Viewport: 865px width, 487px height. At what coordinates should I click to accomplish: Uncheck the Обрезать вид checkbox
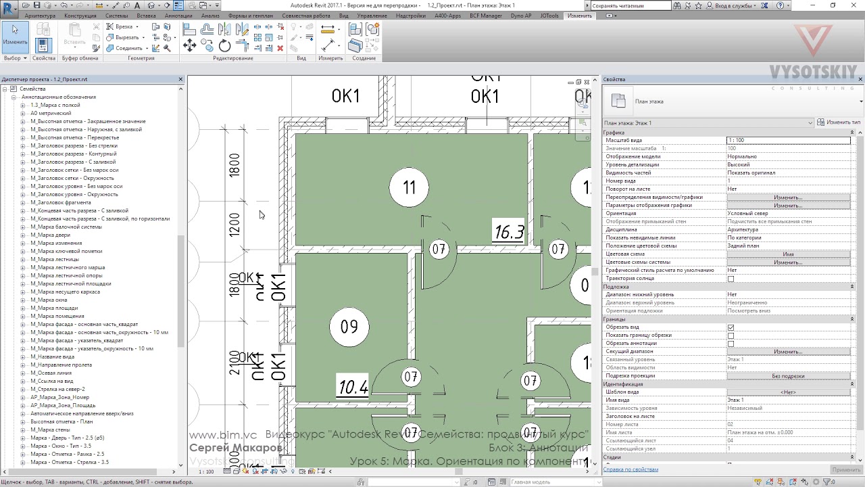731,327
